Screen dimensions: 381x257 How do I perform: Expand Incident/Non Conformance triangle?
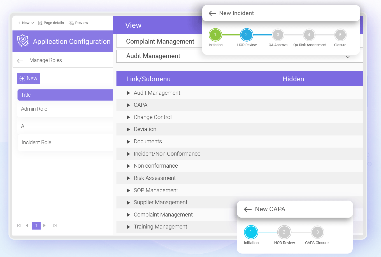128,154
